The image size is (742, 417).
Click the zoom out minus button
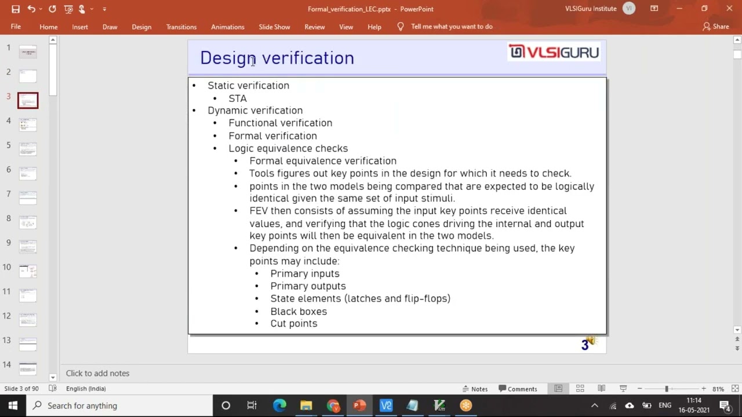coord(639,389)
